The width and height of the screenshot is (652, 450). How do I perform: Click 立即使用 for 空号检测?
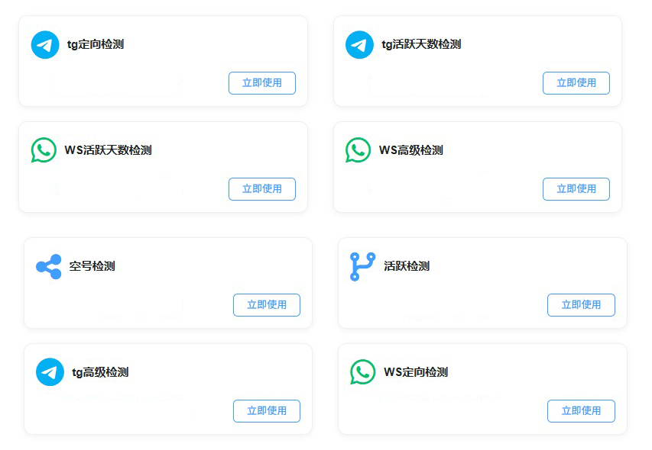[x=267, y=305]
